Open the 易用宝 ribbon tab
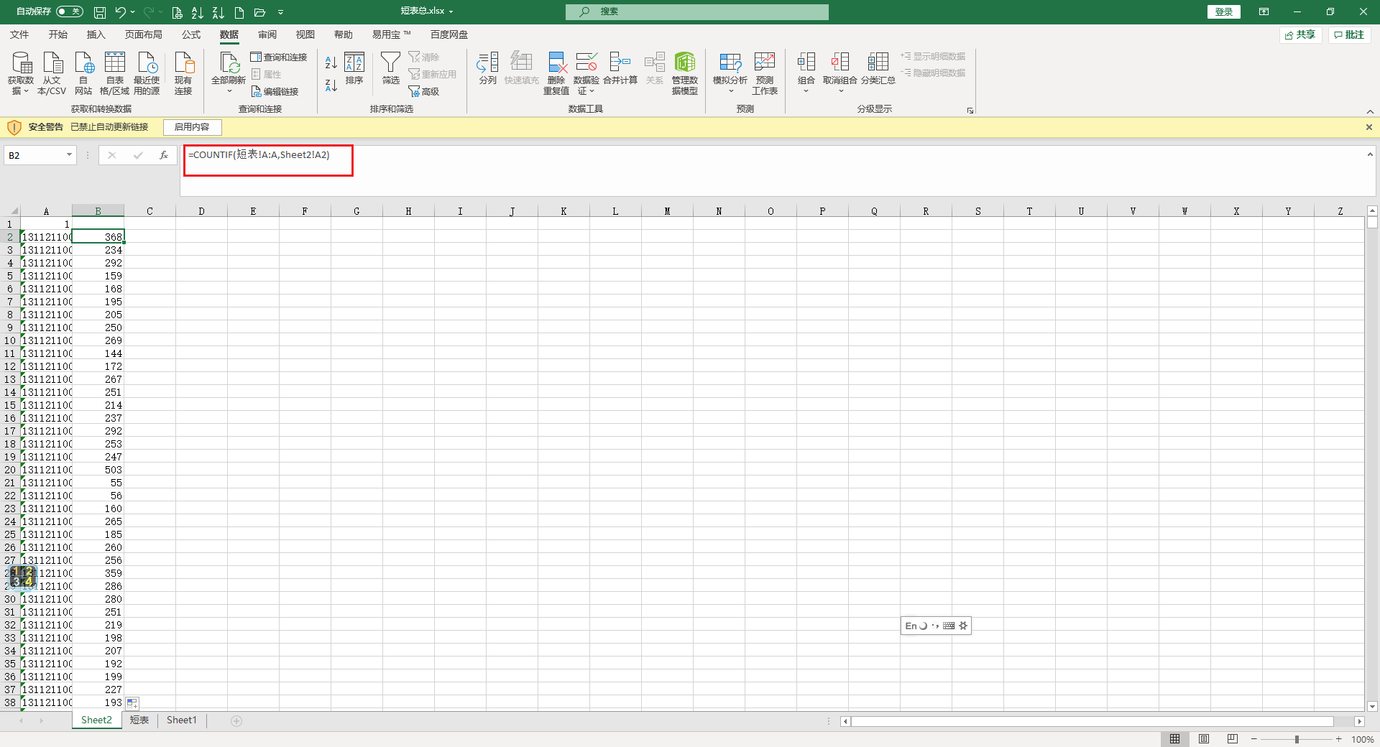 [391, 34]
